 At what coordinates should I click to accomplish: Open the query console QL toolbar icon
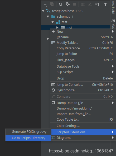pos(97,4)
